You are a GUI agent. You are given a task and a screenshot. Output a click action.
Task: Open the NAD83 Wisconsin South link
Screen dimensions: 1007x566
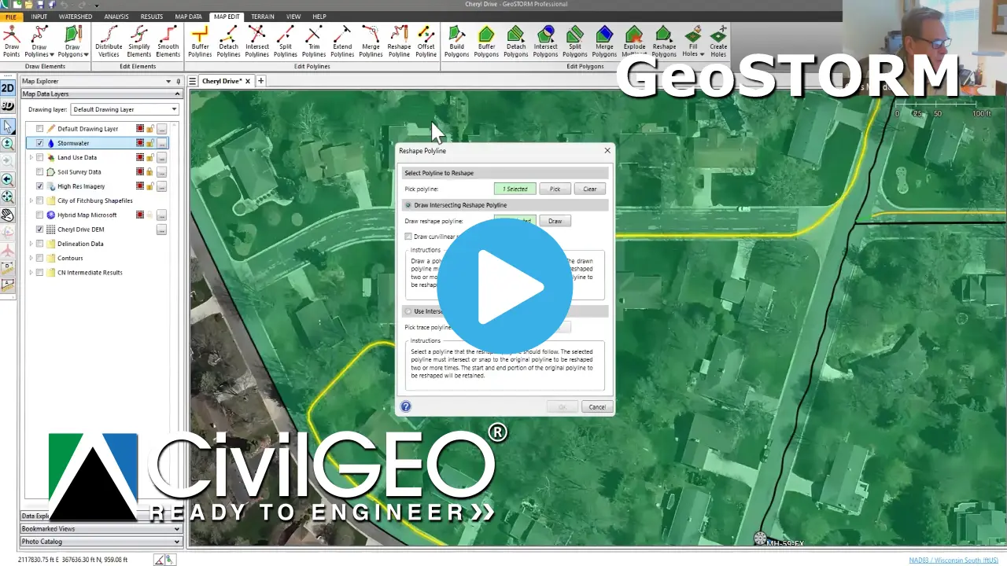click(952, 560)
